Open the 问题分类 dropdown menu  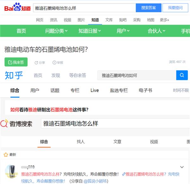pos(56,31)
